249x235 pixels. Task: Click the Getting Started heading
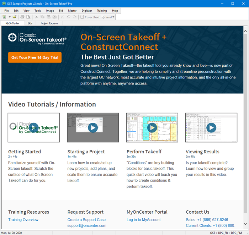click(x=25, y=152)
